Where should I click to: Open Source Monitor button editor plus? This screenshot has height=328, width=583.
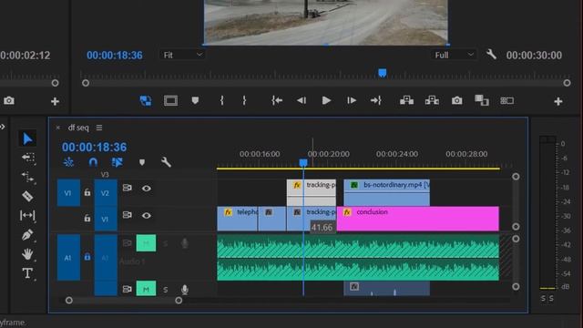55,101
